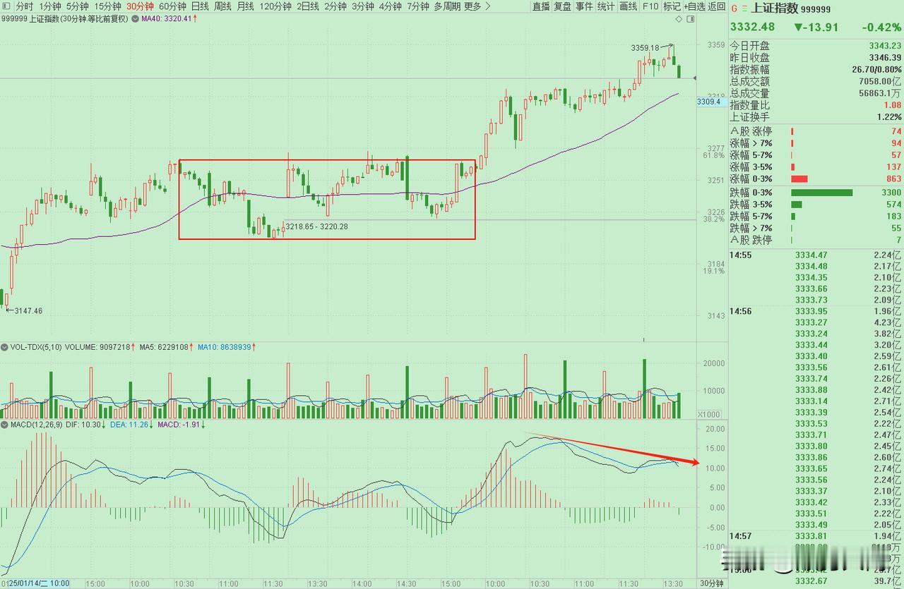This screenshot has width=904, height=589.
Task: Select the 3分钟 period
Action: [x=362, y=6]
